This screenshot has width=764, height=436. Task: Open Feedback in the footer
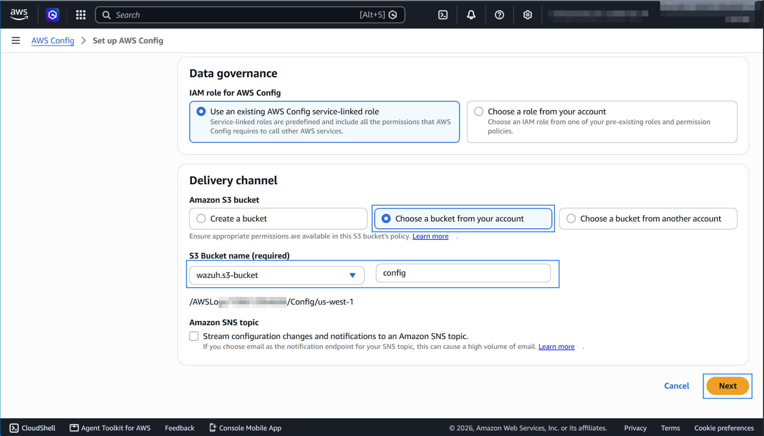pos(179,428)
